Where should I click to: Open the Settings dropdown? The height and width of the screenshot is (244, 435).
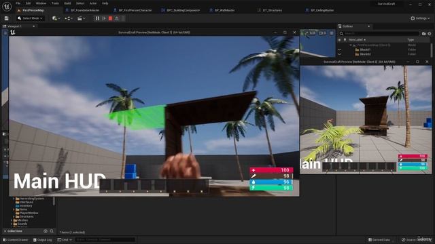coord(420,18)
